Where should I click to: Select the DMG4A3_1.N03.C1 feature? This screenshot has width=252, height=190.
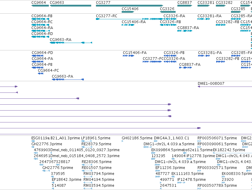pos(156,141)
